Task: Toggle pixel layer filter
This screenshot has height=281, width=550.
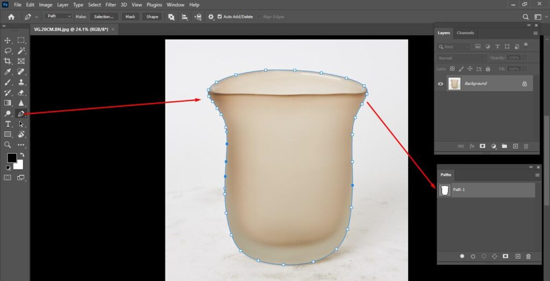Action: [x=477, y=46]
